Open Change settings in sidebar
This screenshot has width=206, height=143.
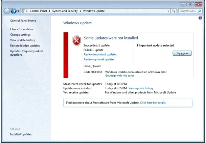coord(20,35)
